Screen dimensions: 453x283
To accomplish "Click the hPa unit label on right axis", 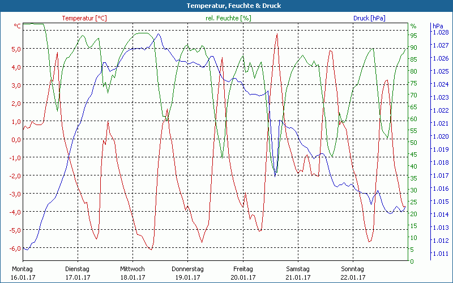I will point(438,26).
